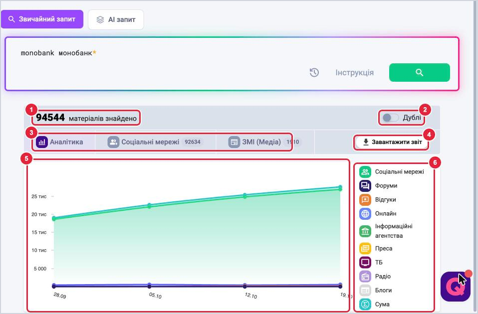Click the Радіо legend label

[383, 277]
